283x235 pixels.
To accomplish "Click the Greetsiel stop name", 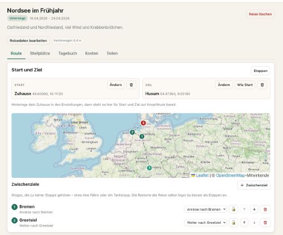I will (28, 220).
